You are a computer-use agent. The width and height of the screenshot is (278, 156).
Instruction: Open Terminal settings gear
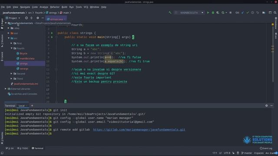(266, 105)
